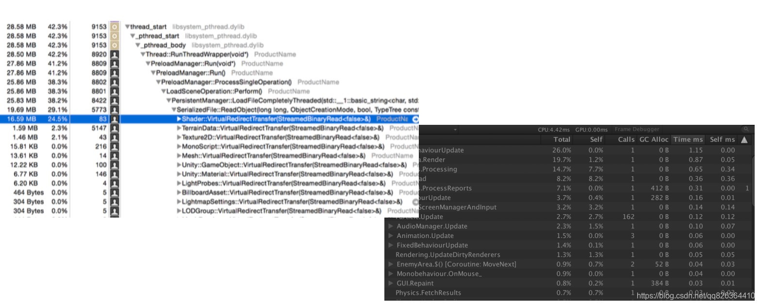
Task: Click the user-code icon beside Thread::RunThreadWrapper row
Action: (x=115, y=54)
